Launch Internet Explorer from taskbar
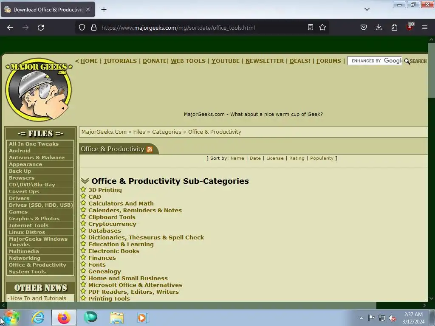This screenshot has height=326, width=435. (38, 318)
